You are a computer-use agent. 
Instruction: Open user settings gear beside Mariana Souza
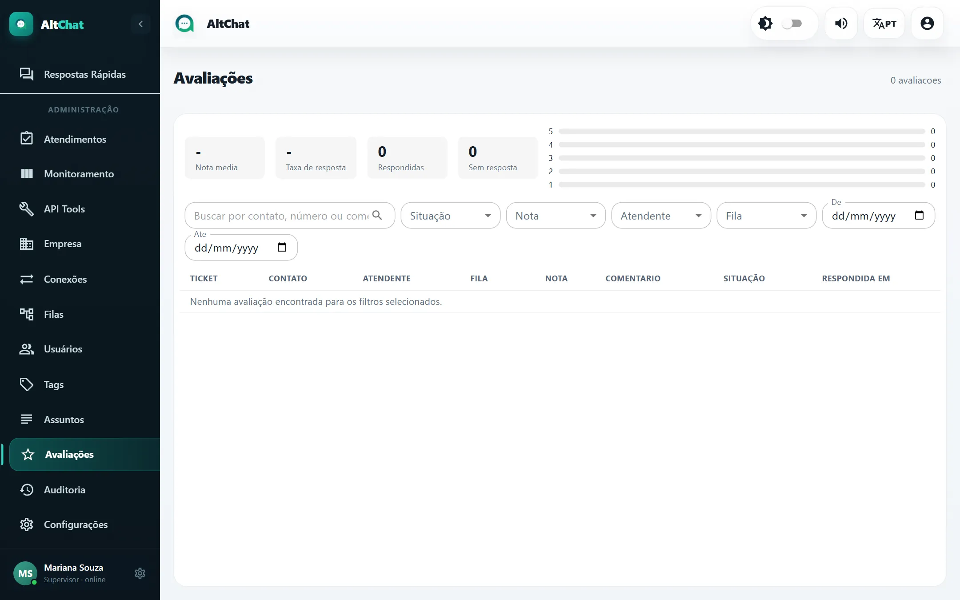point(140,573)
